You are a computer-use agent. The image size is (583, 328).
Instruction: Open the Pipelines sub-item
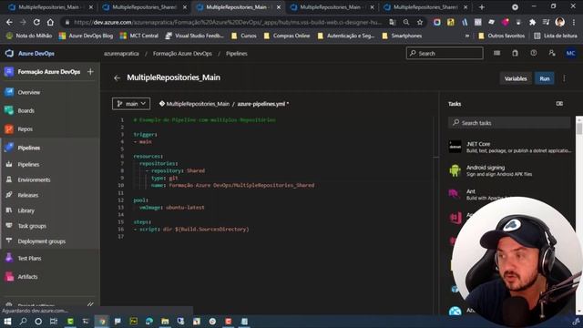pos(28,164)
